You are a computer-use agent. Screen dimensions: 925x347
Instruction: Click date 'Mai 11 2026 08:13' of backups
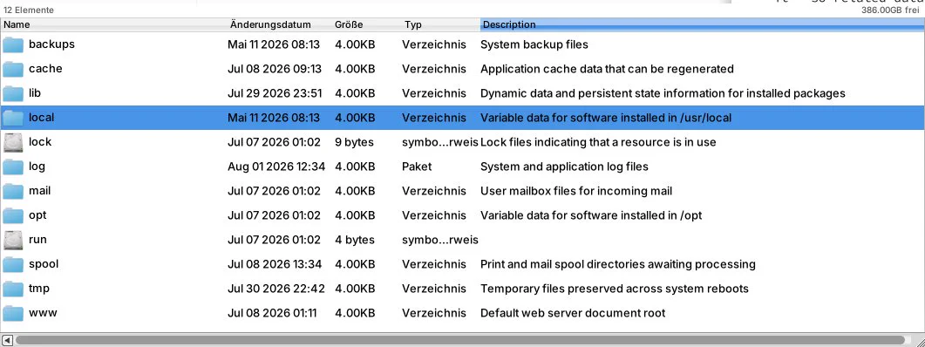(x=274, y=44)
